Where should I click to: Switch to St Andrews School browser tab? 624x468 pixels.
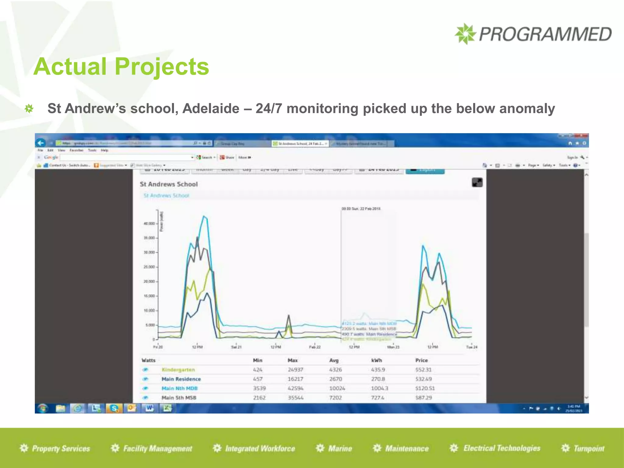coord(300,144)
